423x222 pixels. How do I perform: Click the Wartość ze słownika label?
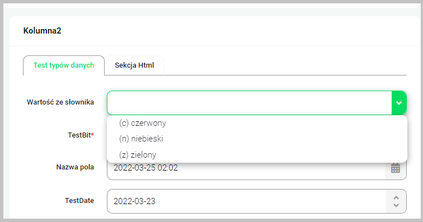[60, 102]
